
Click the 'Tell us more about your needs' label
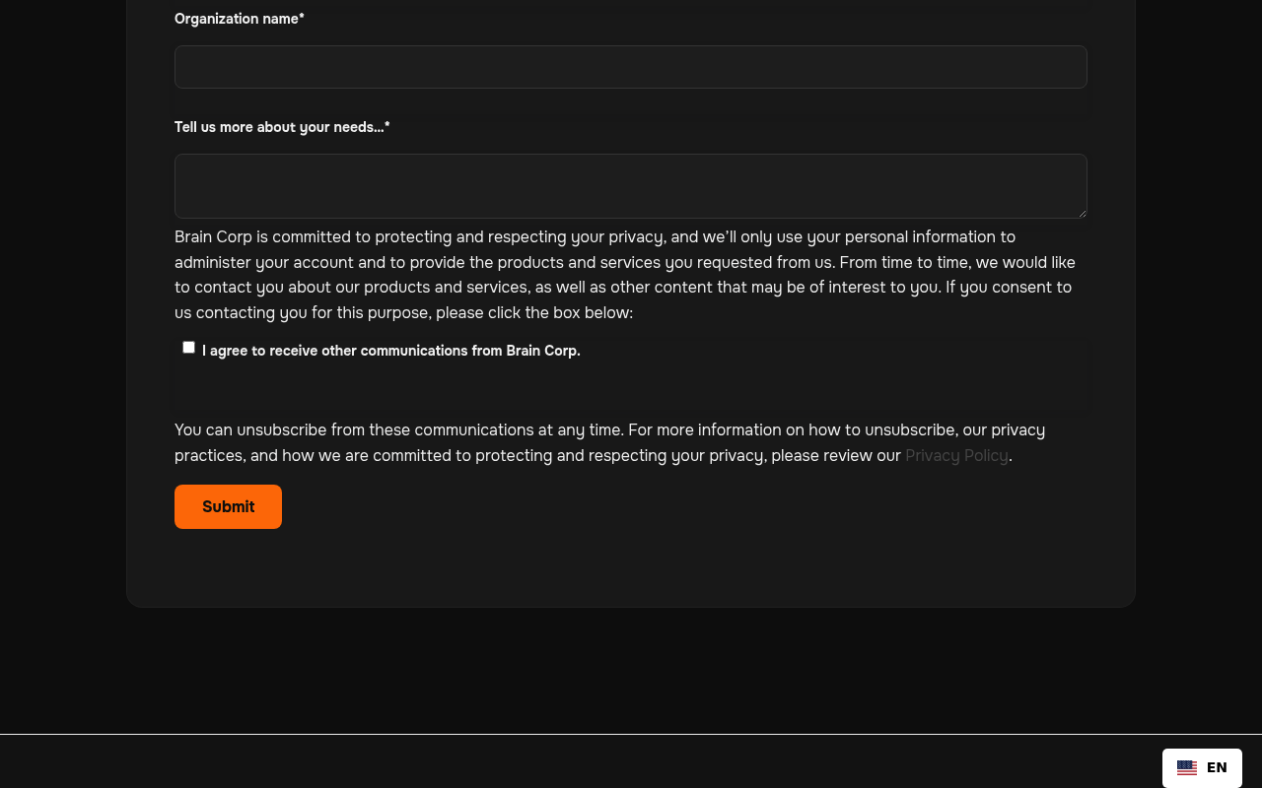282,127
